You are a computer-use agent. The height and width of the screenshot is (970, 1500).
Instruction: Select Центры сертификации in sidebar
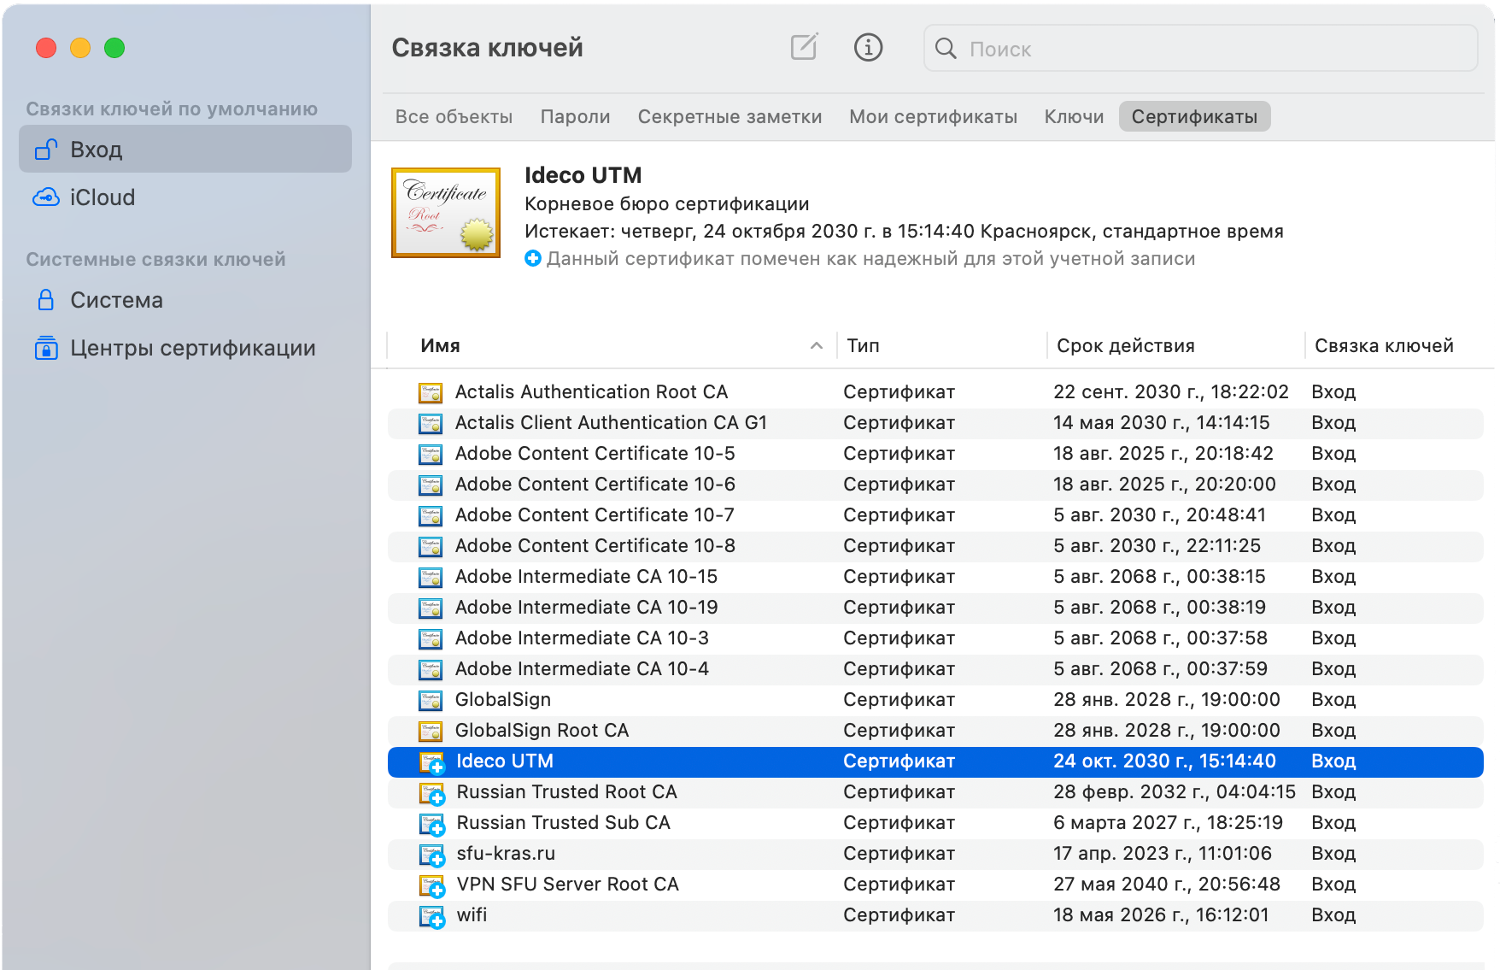click(192, 348)
